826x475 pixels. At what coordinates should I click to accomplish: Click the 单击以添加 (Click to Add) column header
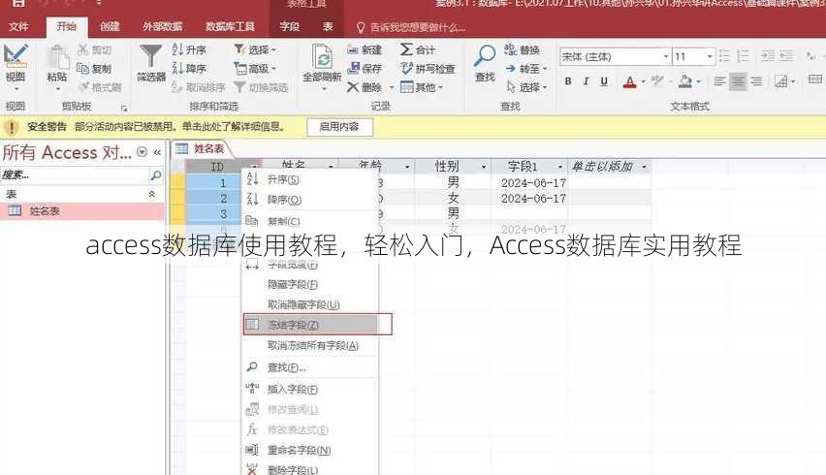tap(610, 167)
